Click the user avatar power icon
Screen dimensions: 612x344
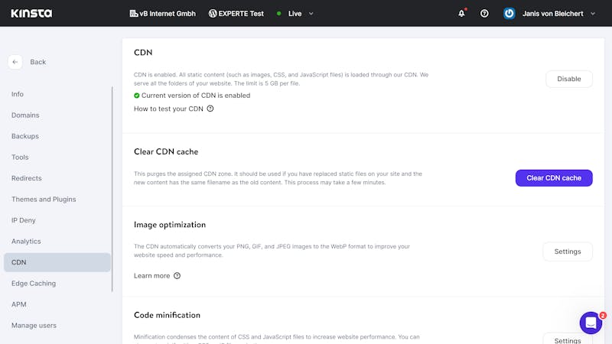509,13
